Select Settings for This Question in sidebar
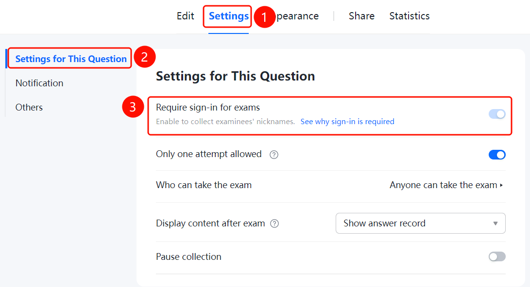 (x=71, y=59)
